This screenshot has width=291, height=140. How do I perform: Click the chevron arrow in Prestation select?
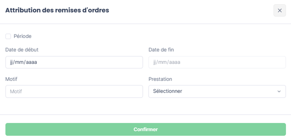(x=279, y=91)
